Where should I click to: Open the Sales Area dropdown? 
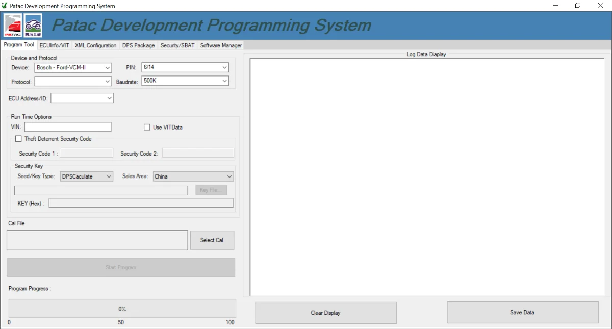(x=193, y=176)
